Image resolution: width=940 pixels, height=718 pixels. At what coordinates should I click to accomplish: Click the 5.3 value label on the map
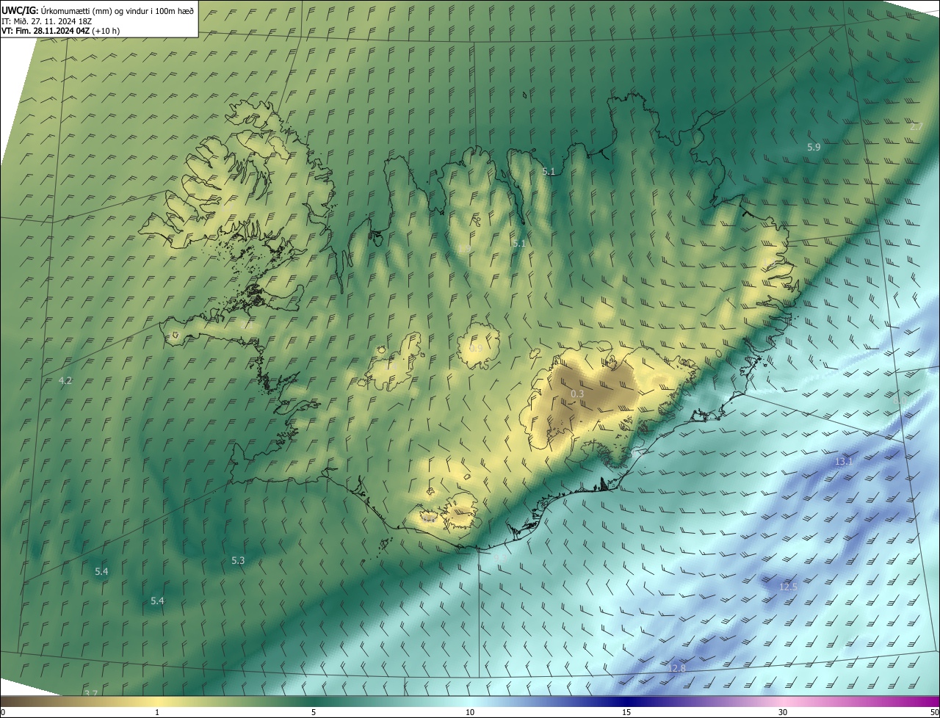[238, 561]
